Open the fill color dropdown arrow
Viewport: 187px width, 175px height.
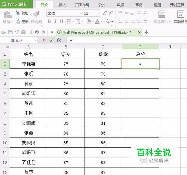click(x=93, y=22)
